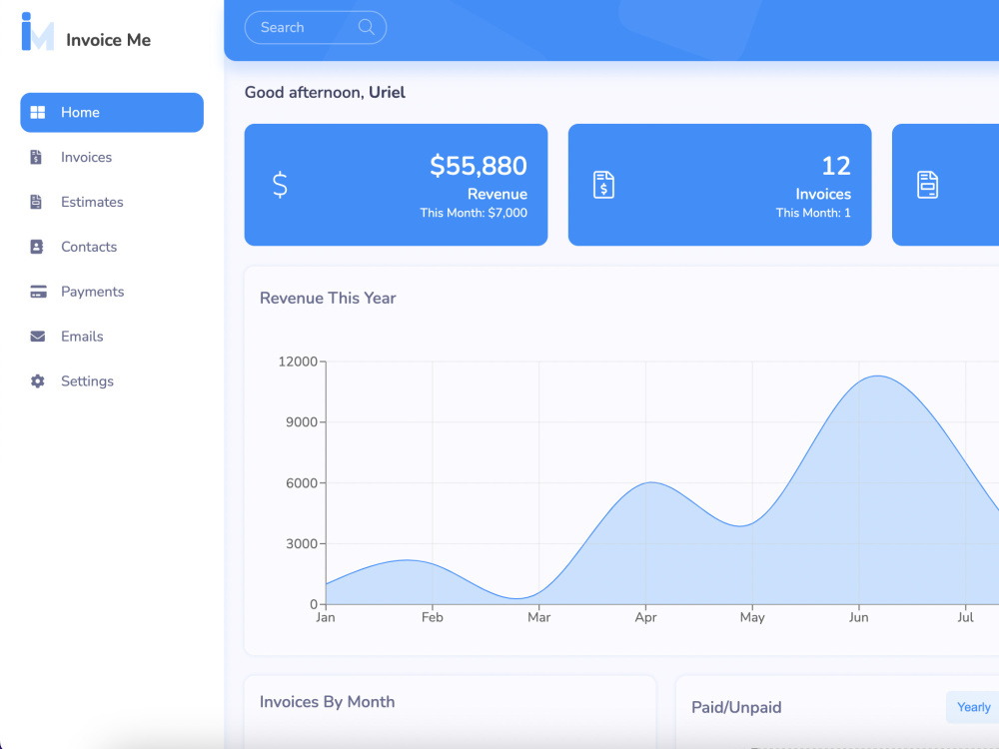Image resolution: width=999 pixels, height=749 pixels.
Task: Click the 'Revenue This Year' chart title
Action: pos(328,298)
